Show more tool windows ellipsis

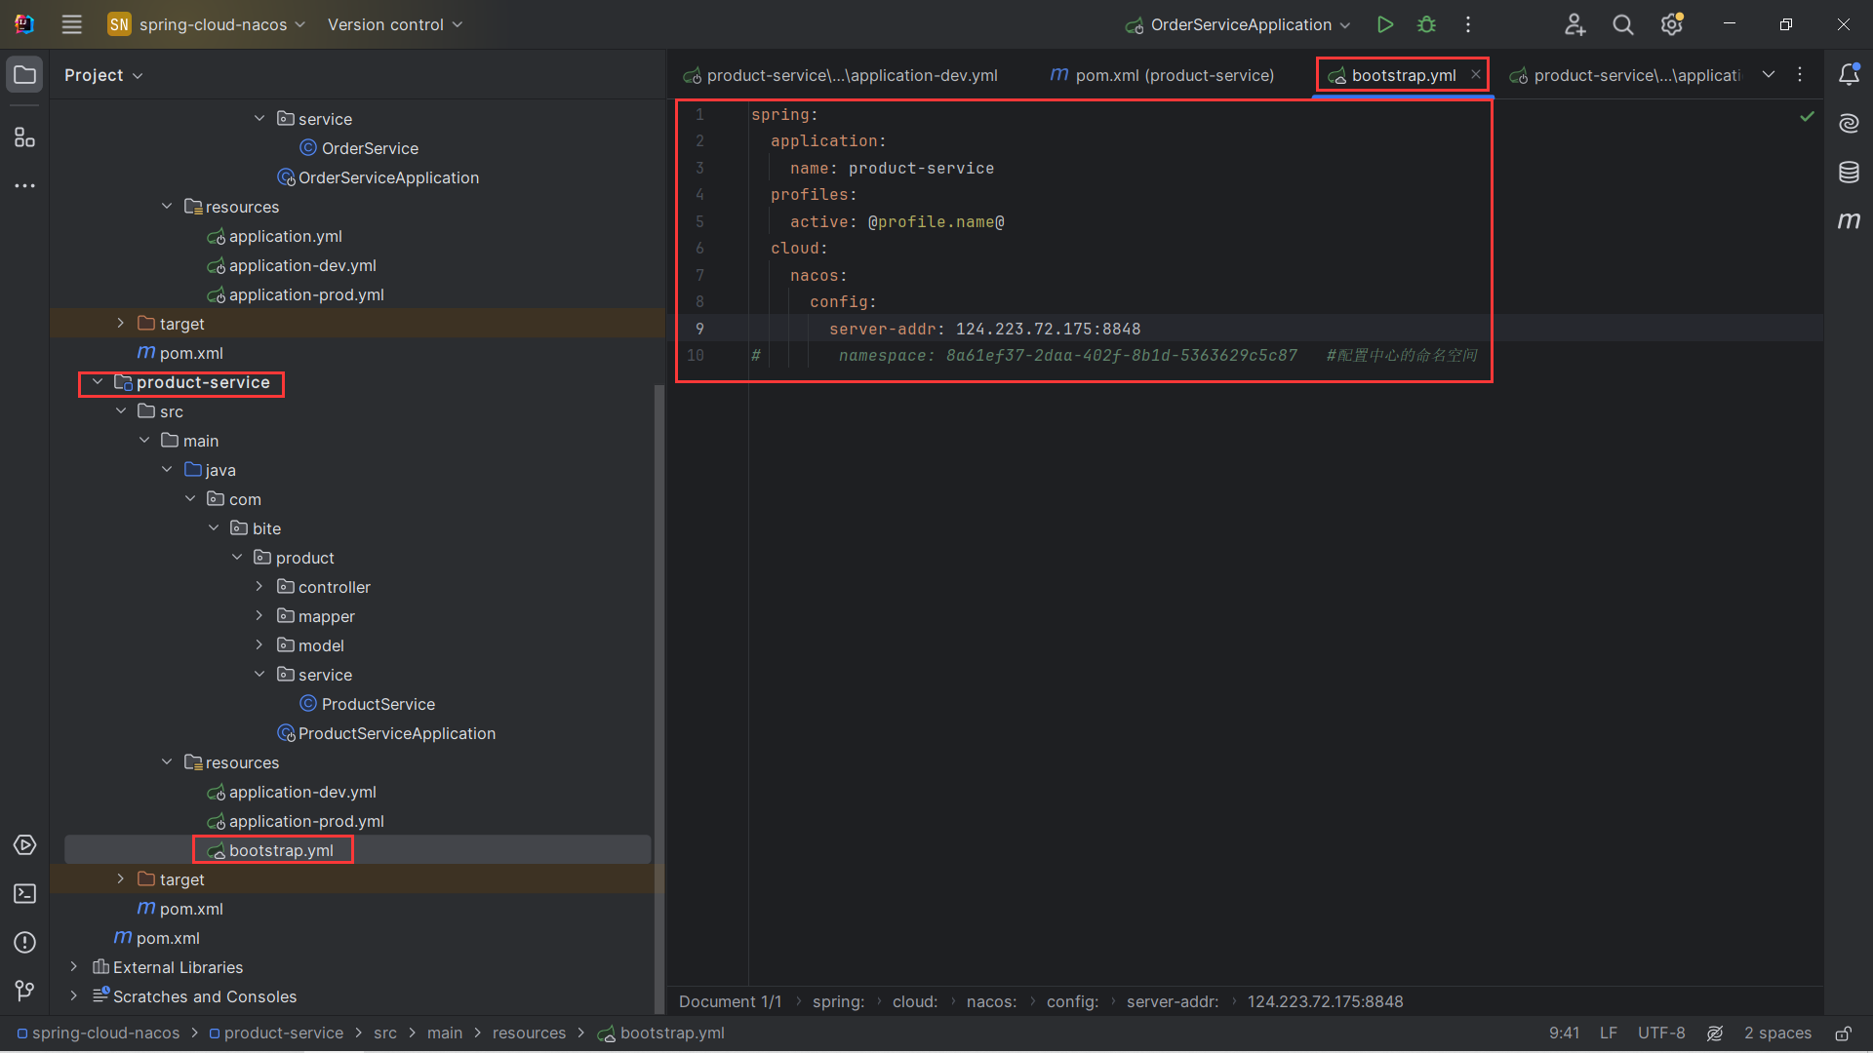(x=25, y=185)
